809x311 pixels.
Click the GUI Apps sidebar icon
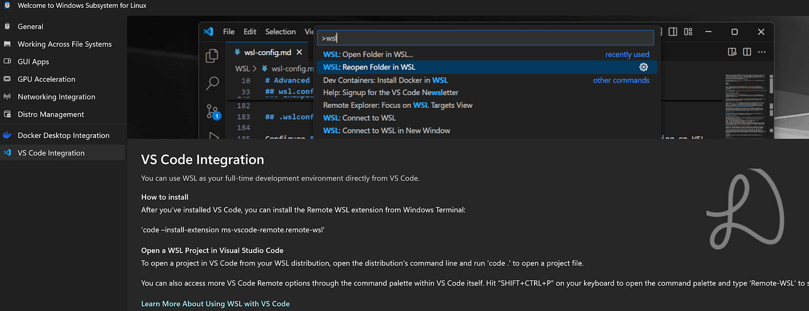click(x=7, y=62)
